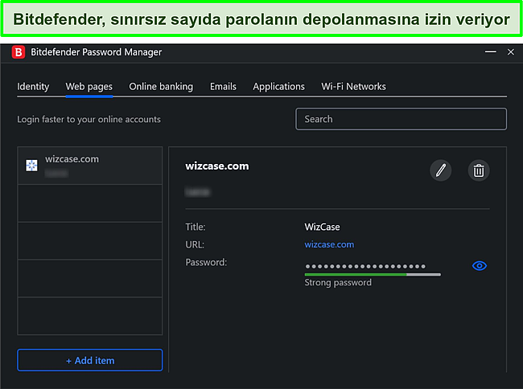Select the Web pages tab
This screenshot has width=523, height=389.
[89, 87]
